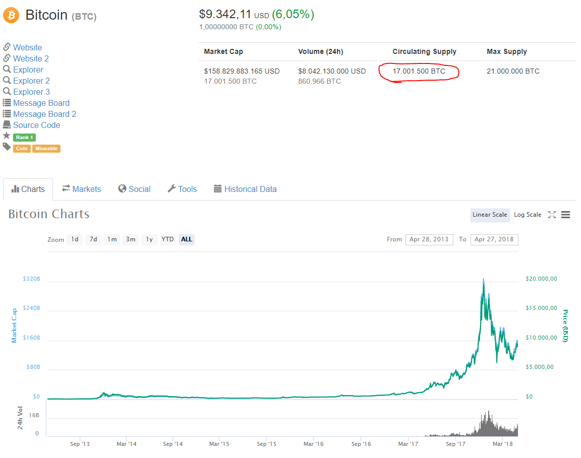Enable Linear Scale on the chart
This screenshot has height=458, width=581.
pos(490,215)
